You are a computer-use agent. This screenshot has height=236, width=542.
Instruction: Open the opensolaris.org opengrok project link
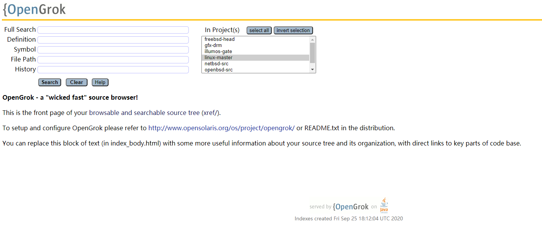coord(221,128)
